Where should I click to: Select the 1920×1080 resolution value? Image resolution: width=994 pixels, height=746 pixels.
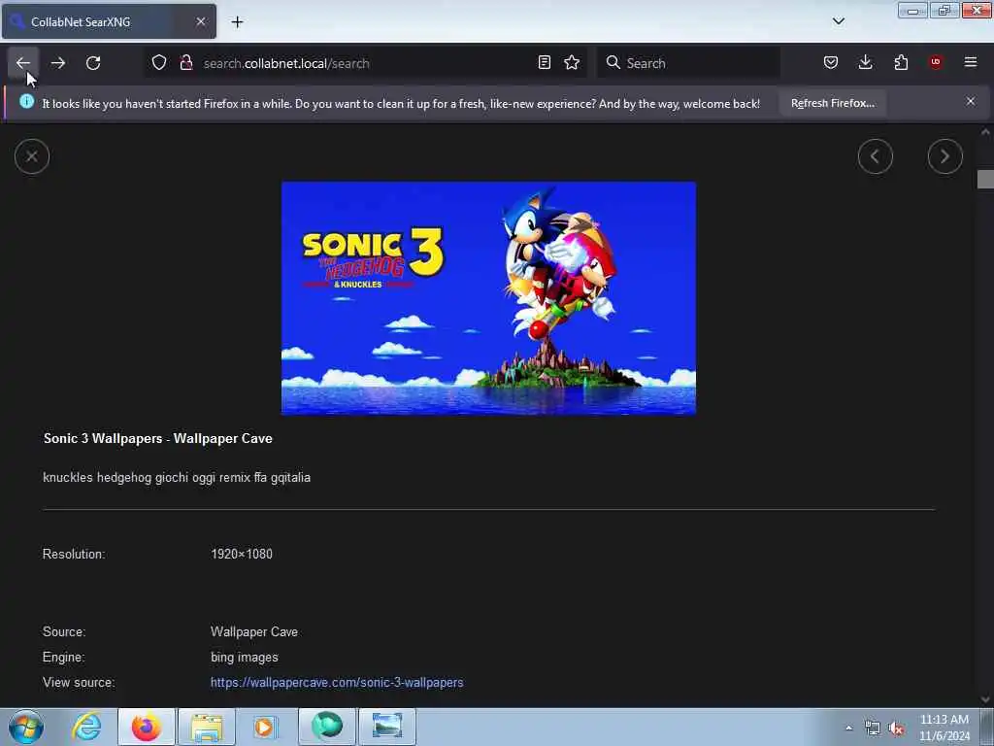[x=242, y=554]
